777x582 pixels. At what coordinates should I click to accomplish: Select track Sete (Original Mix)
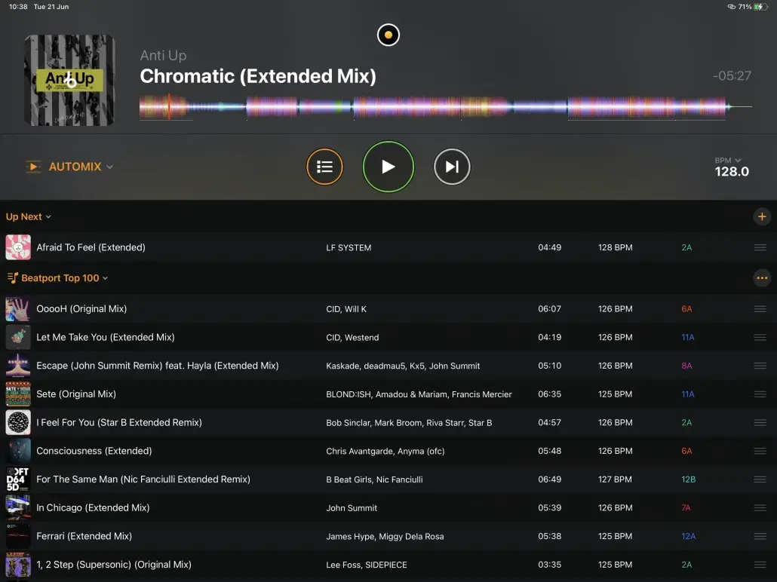pos(76,394)
